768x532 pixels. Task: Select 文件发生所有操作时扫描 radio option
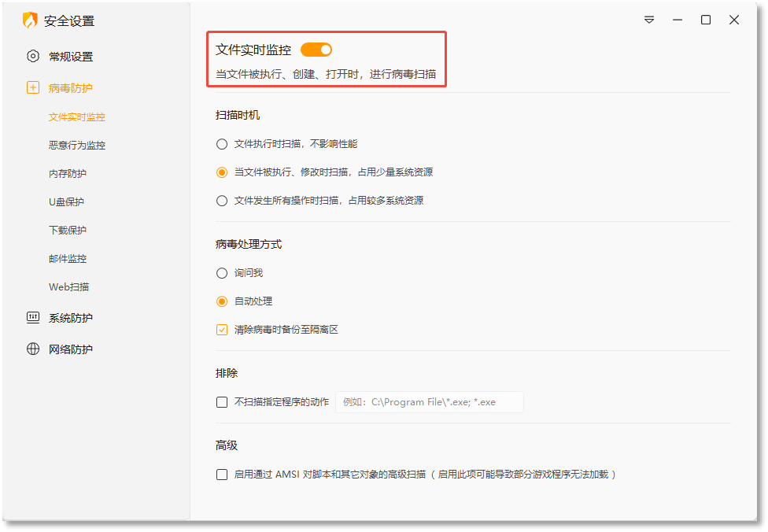pyautogui.click(x=222, y=201)
